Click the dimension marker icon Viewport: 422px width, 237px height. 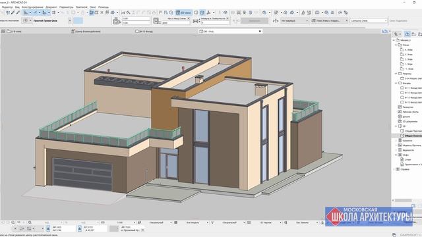pos(276,20)
